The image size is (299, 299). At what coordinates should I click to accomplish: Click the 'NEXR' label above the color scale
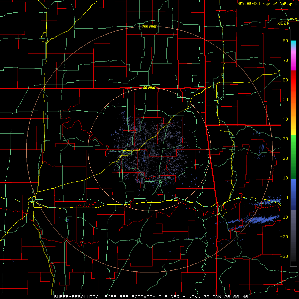(292, 20)
